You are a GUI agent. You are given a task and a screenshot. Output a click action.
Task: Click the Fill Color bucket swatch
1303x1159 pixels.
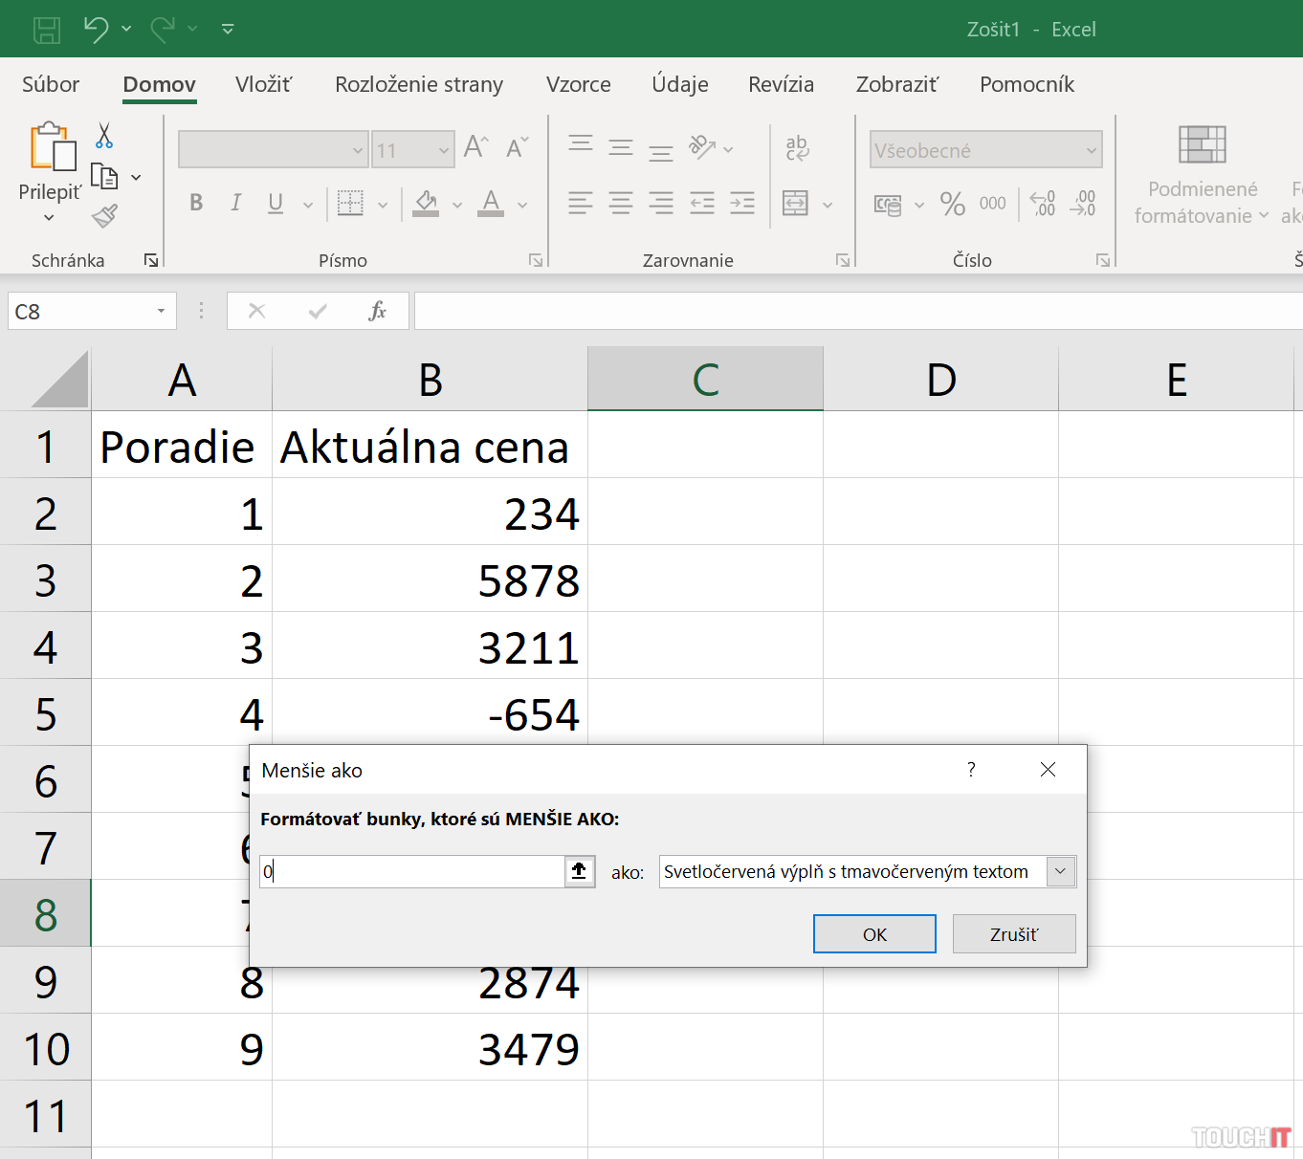(426, 203)
